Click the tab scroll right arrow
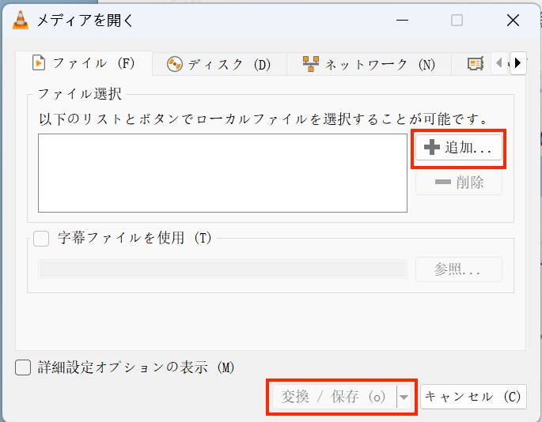The image size is (542, 422). pyautogui.click(x=517, y=63)
